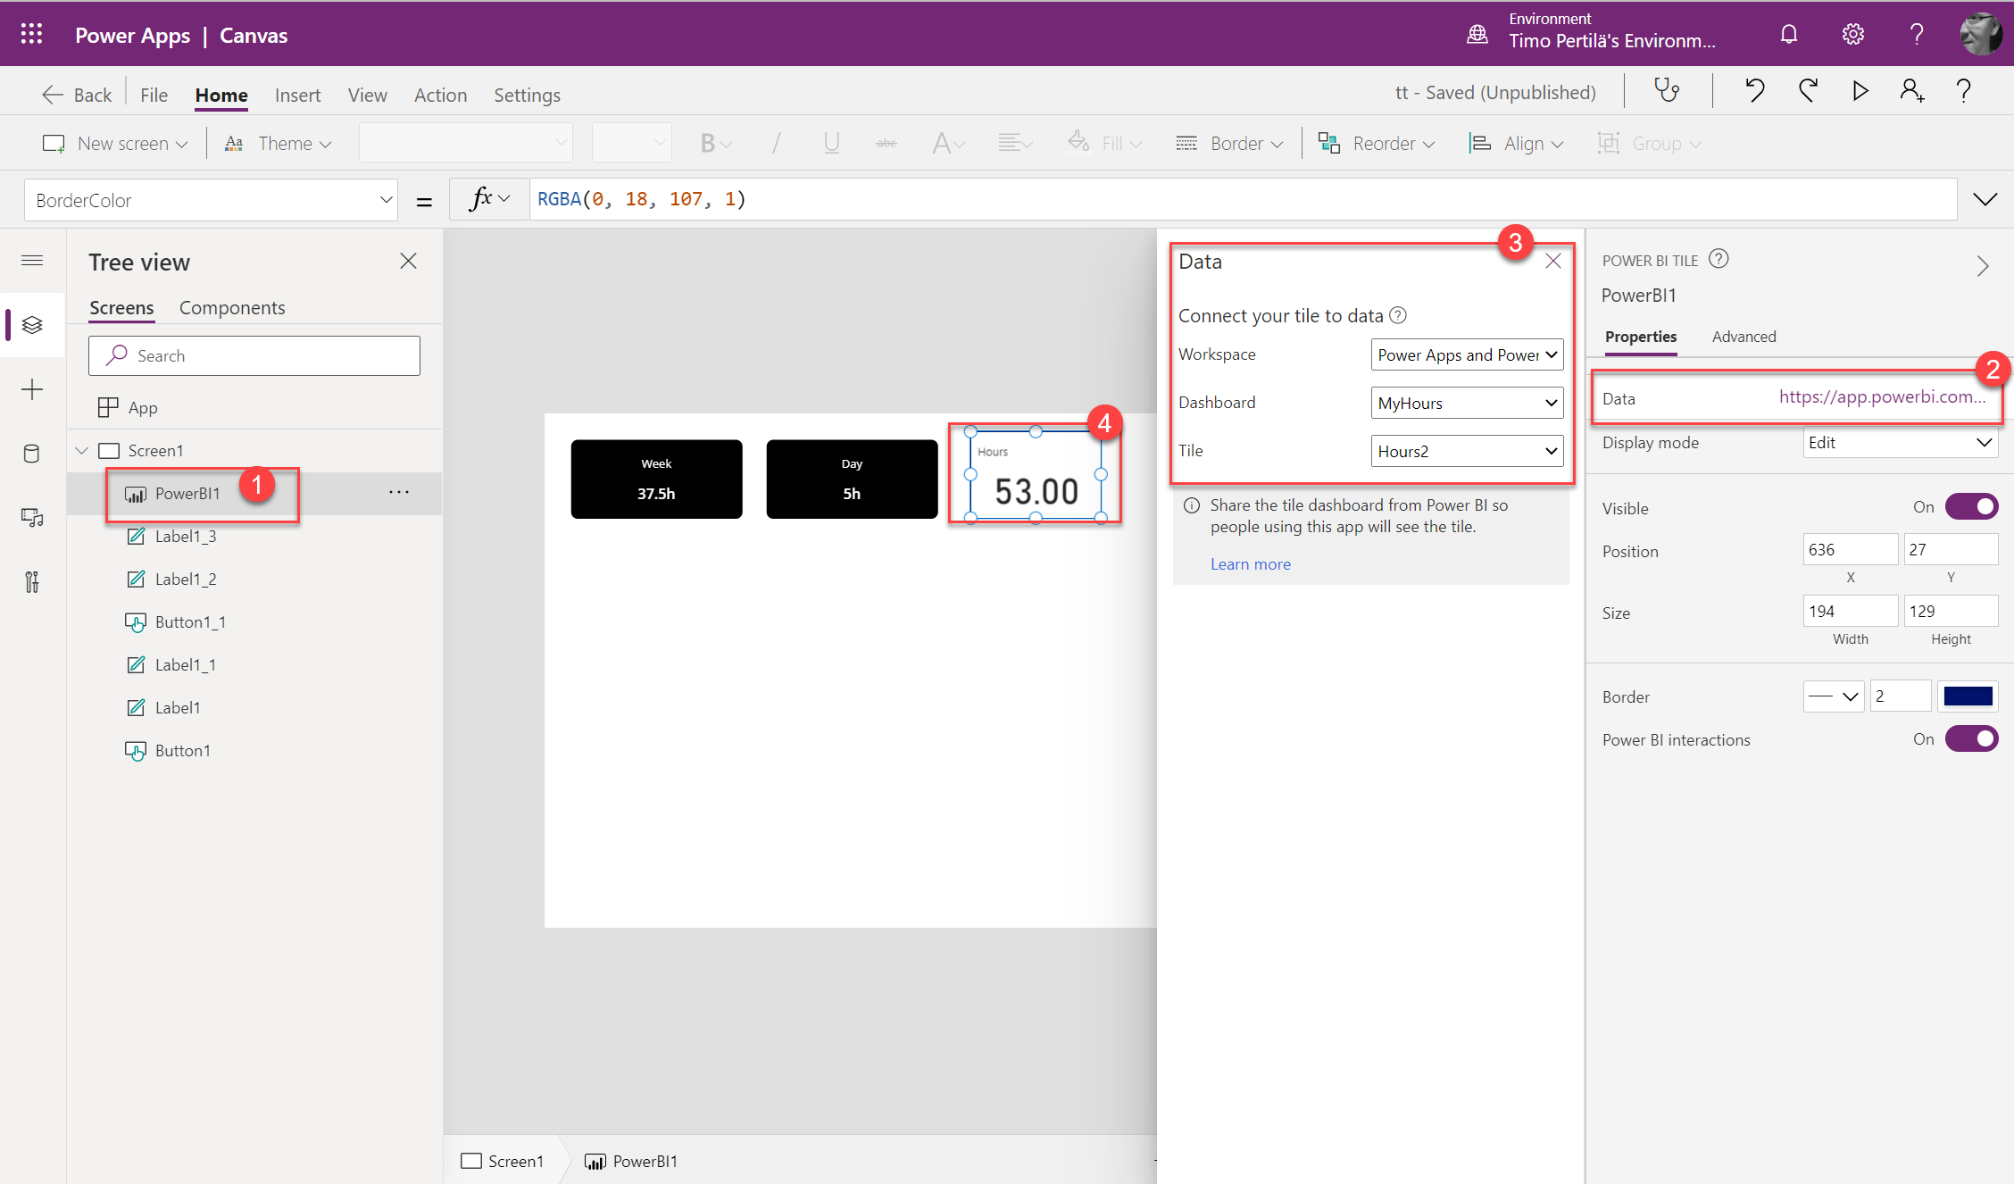The image size is (2014, 1184).
Task: Click the App checker stethoscope icon
Action: [x=1667, y=90]
